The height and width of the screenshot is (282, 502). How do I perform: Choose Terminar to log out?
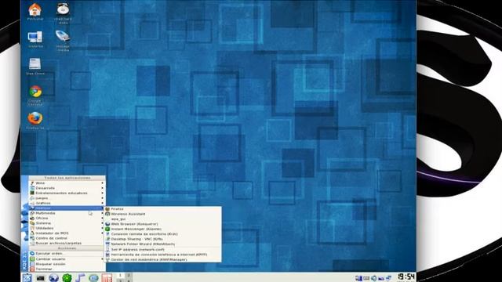67,269
